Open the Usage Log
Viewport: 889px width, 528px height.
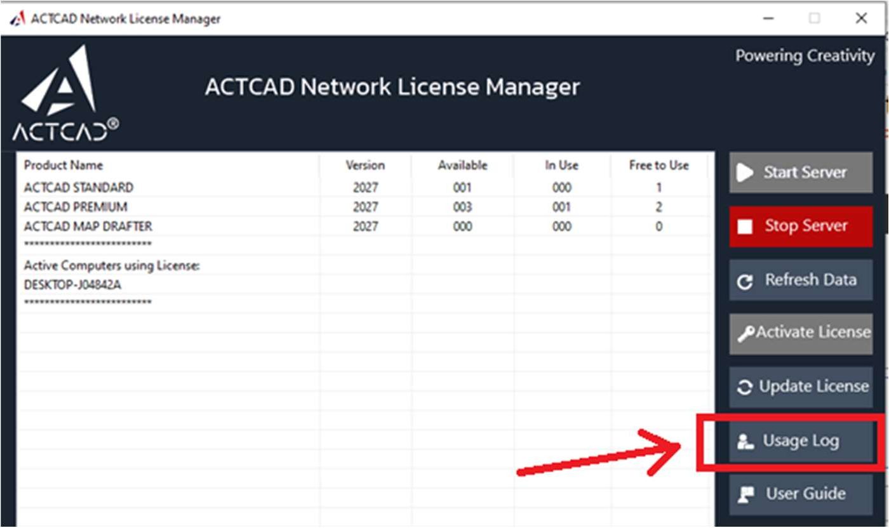[801, 440]
